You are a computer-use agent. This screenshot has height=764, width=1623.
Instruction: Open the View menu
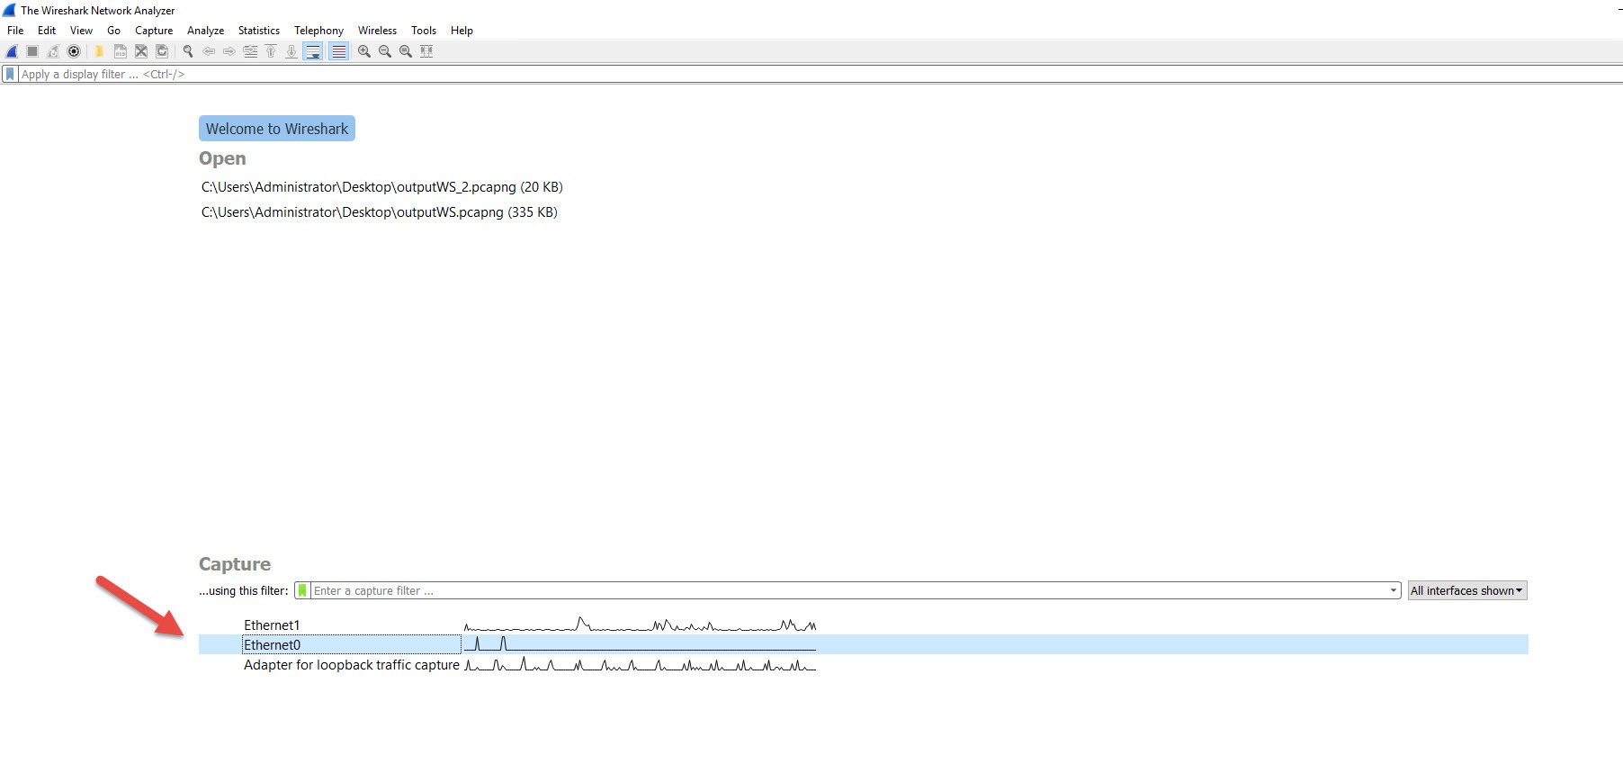coord(81,30)
